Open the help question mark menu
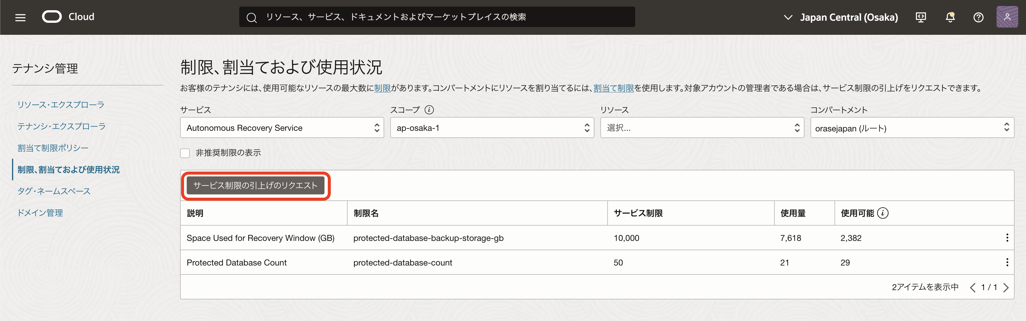1026x321 pixels. tap(978, 17)
